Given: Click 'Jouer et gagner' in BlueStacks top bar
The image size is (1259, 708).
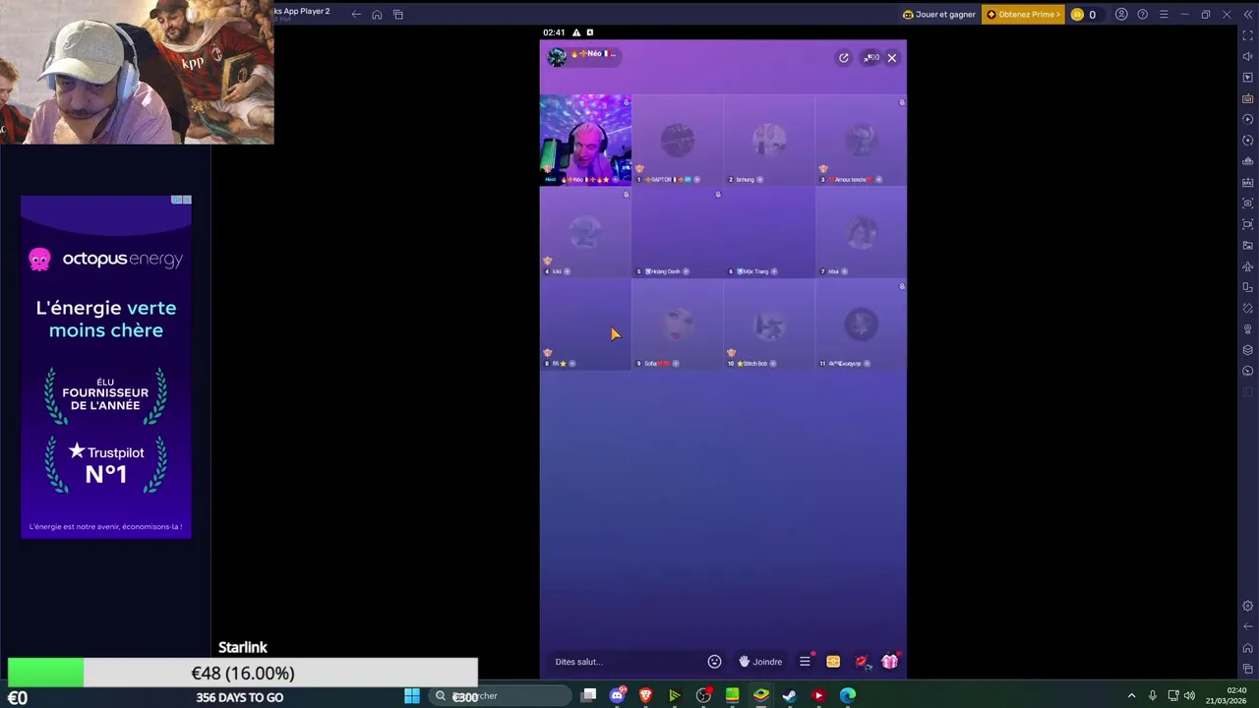Looking at the screenshot, I should (939, 15).
